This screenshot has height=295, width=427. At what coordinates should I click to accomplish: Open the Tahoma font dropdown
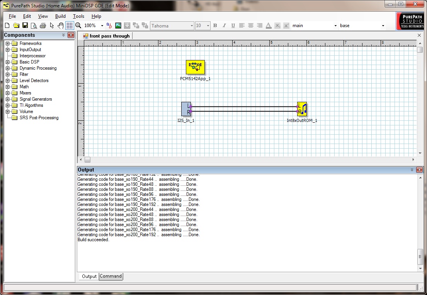pos(192,26)
